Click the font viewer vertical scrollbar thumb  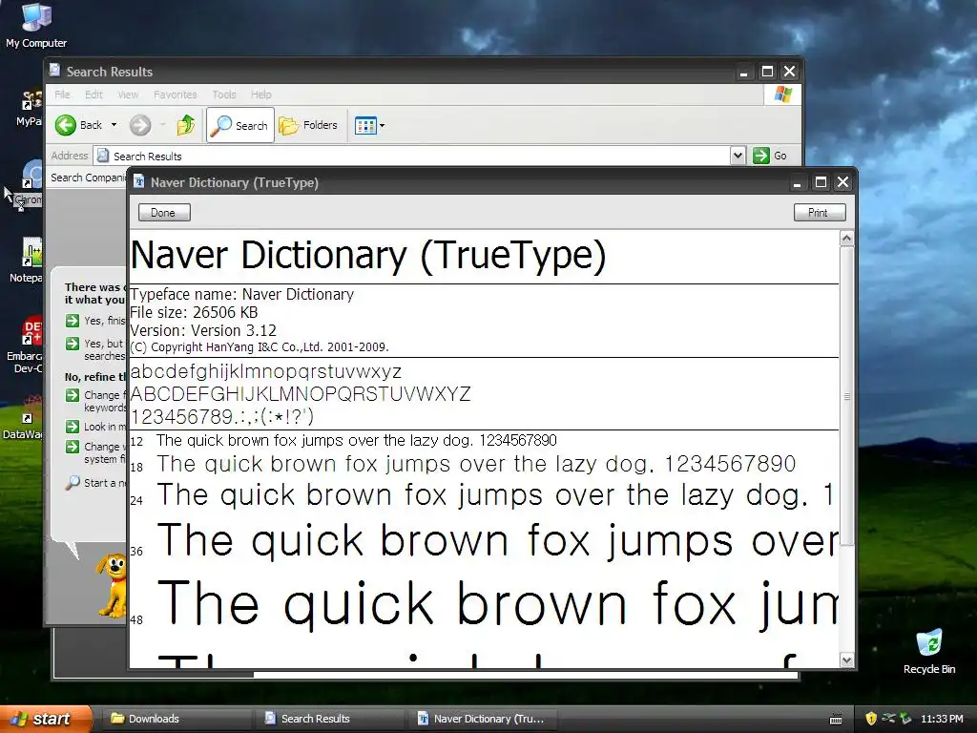click(846, 396)
